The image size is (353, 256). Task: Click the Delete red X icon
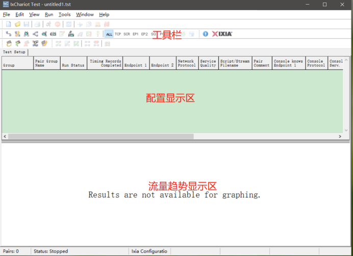pyautogui.click(x=107, y=24)
